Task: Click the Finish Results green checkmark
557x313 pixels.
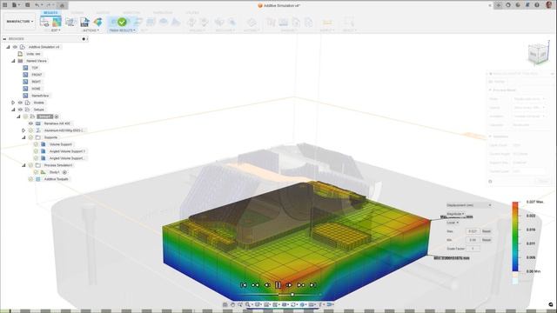Action: (122, 22)
